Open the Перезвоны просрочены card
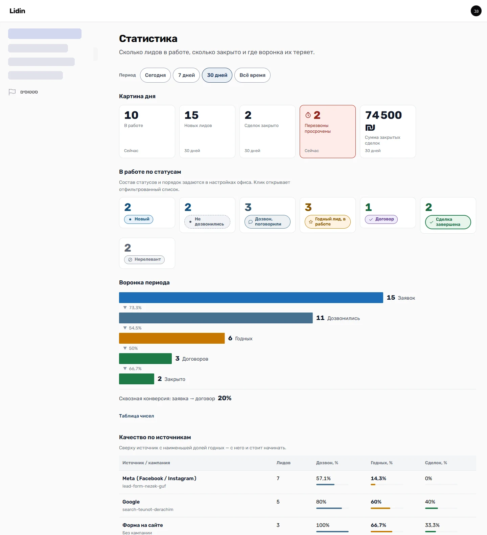The width and height of the screenshot is (487, 535). (x=328, y=131)
